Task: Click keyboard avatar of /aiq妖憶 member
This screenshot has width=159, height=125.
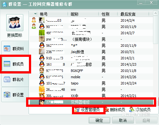Action: pos(42,52)
